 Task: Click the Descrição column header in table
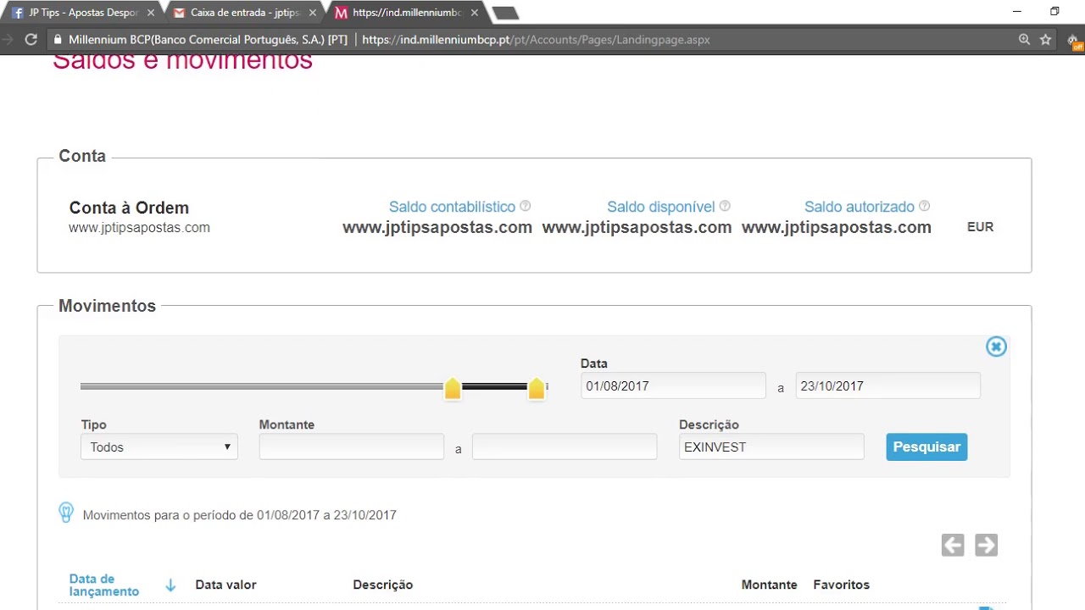click(383, 585)
